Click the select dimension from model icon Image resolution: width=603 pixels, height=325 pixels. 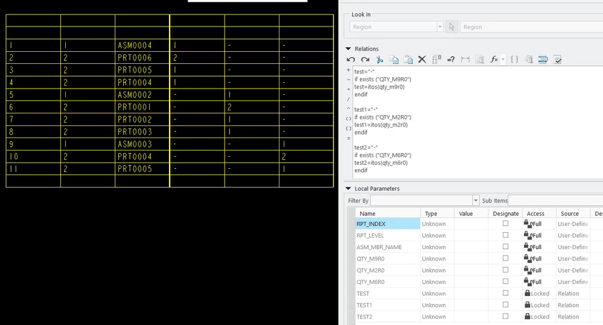coord(529,59)
